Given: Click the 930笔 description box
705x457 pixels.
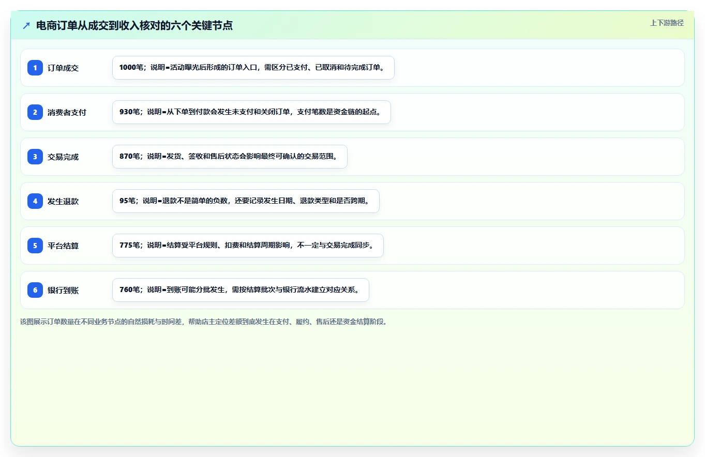Looking at the screenshot, I should (251, 112).
